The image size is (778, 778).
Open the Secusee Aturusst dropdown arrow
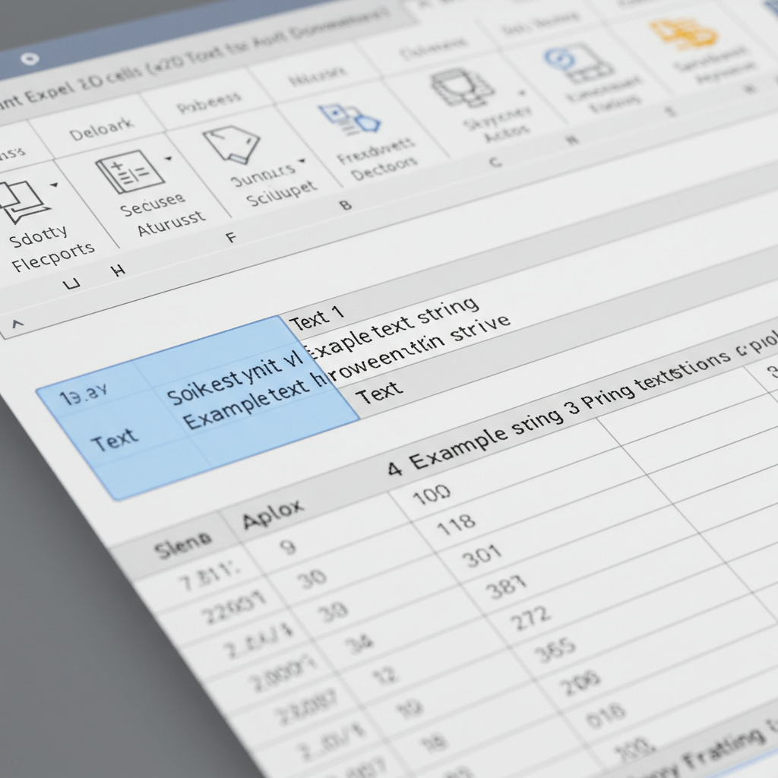coord(169,159)
